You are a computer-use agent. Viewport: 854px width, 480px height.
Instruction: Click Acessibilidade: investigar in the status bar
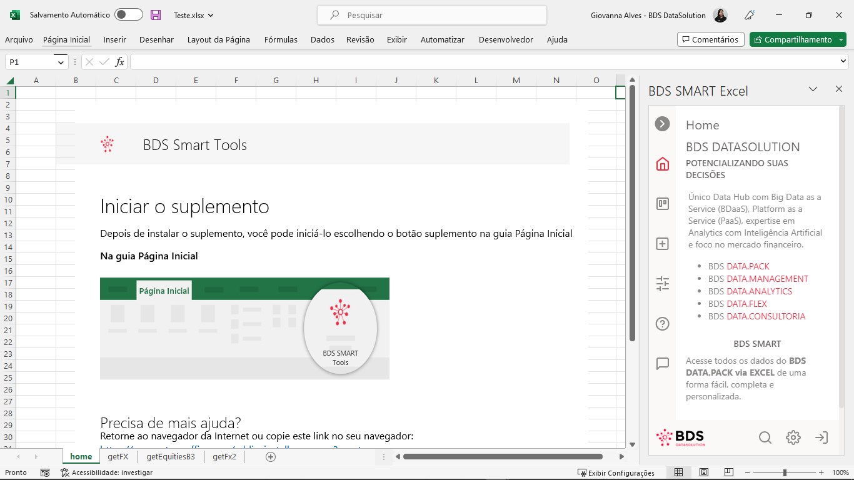107,473
